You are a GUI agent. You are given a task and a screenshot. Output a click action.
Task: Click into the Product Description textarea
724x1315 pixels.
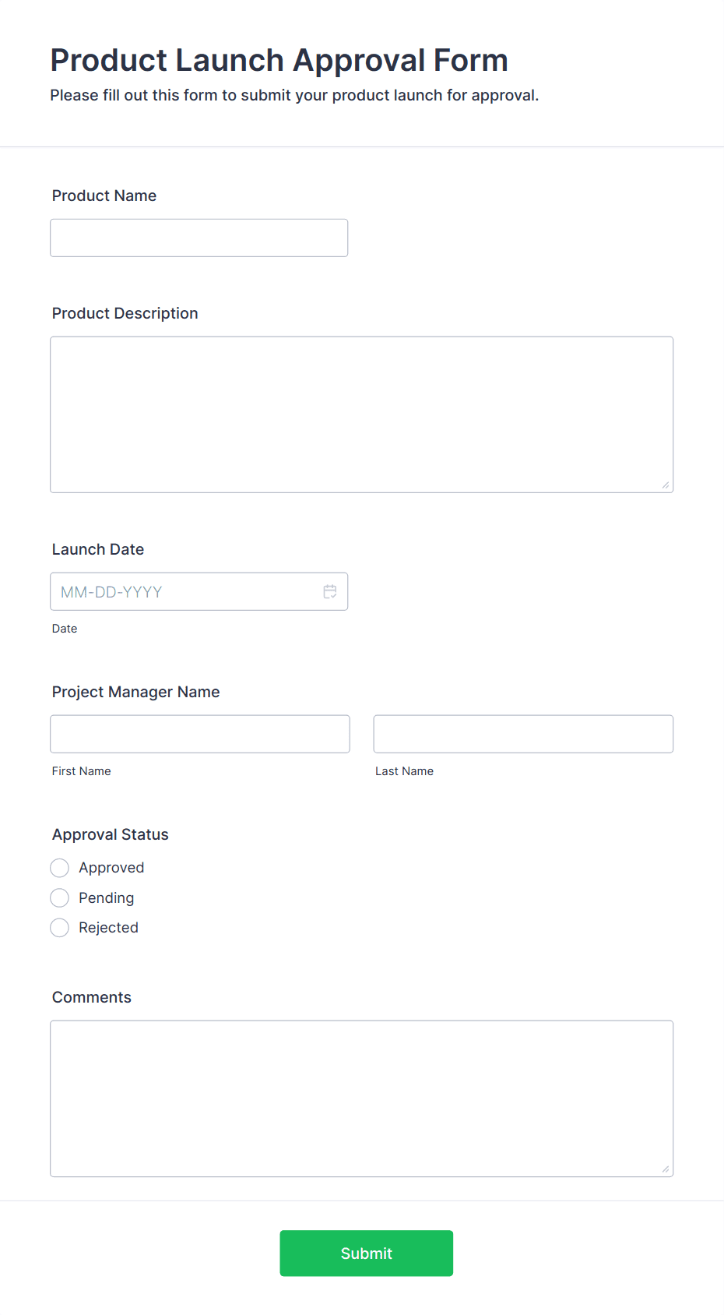pyautogui.click(x=362, y=414)
